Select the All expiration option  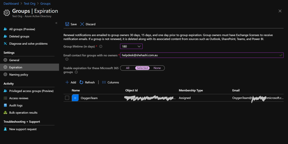pos(127,68)
